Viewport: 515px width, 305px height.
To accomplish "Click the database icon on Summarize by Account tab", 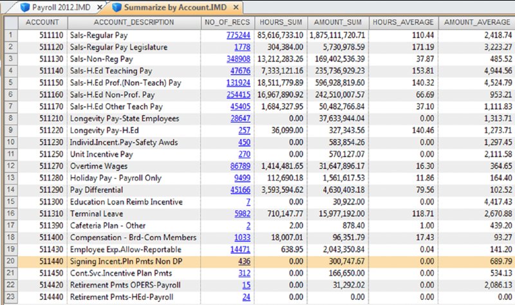I will [117, 8].
